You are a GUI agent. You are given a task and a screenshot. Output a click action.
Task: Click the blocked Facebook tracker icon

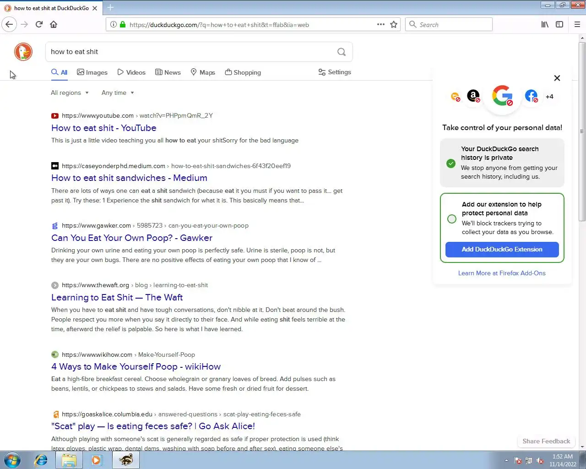(x=531, y=96)
